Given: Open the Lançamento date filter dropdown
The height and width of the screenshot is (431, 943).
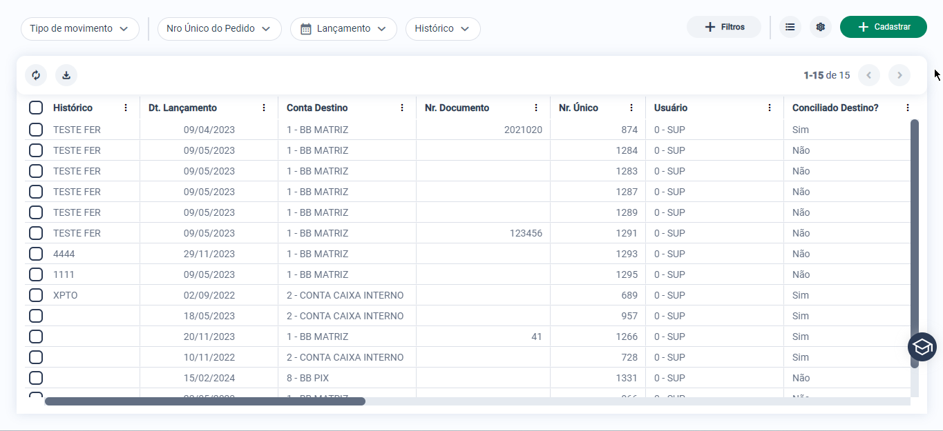Looking at the screenshot, I should click(x=343, y=29).
